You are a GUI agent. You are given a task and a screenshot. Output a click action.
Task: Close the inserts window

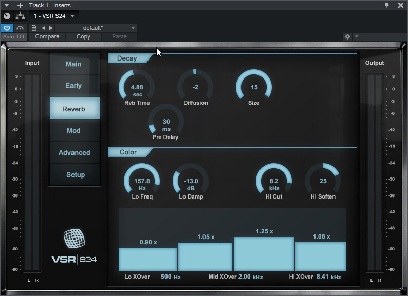point(401,5)
